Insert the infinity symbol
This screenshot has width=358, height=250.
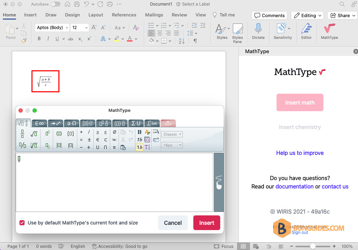click(x=114, y=140)
